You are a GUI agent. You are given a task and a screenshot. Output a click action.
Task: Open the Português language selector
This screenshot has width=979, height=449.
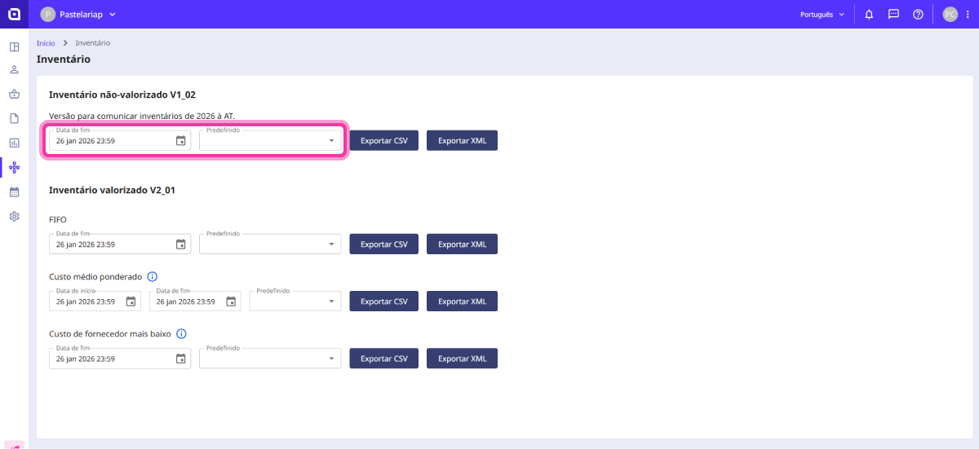(x=822, y=14)
